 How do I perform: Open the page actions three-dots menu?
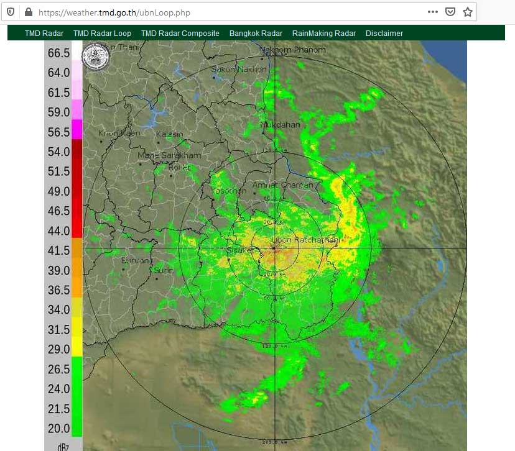[433, 12]
